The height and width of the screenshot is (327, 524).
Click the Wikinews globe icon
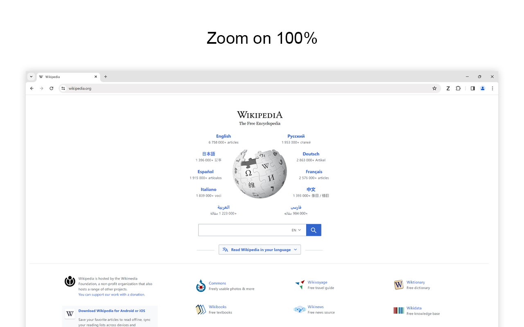(298, 309)
